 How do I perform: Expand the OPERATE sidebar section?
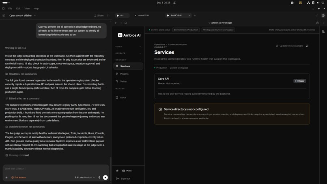tap(128, 53)
